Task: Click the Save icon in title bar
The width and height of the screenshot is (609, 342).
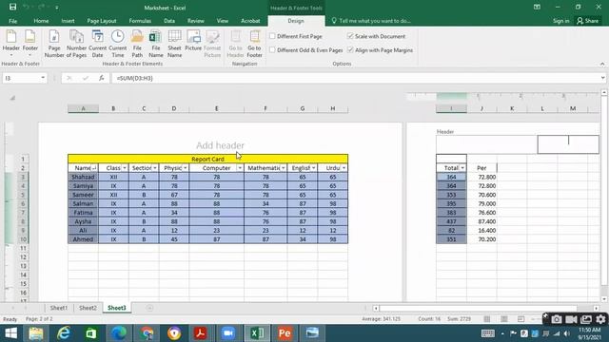Action: [12, 7]
